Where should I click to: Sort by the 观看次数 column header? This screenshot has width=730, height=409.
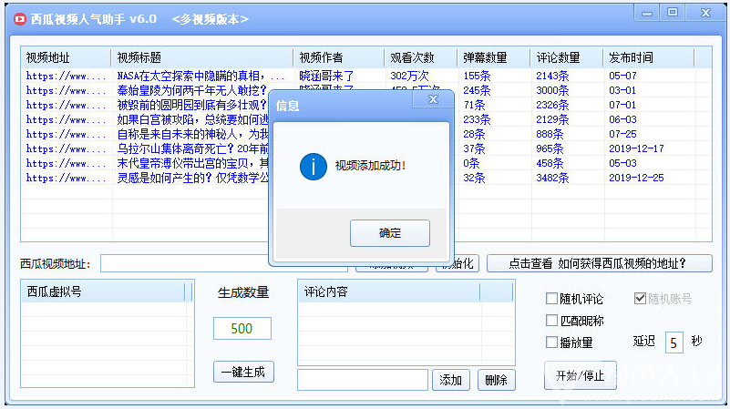(x=421, y=57)
